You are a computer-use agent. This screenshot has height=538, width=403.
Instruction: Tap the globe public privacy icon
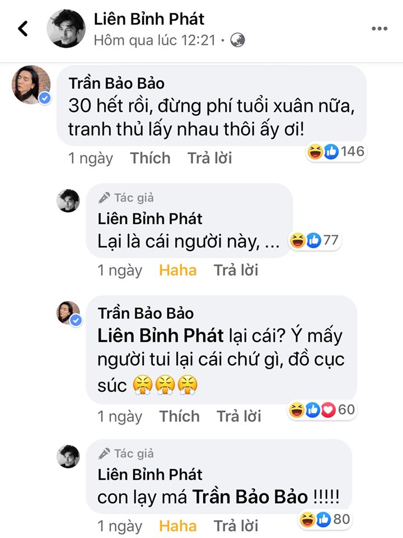[x=237, y=40]
